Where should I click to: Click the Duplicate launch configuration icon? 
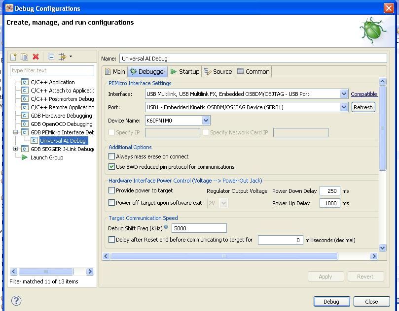(x=25, y=57)
